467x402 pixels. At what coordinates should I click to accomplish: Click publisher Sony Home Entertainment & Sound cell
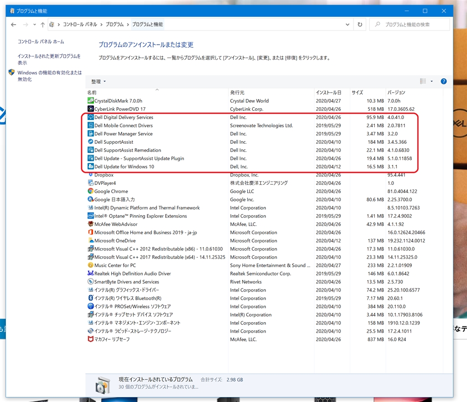pyautogui.click(x=270, y=265)
